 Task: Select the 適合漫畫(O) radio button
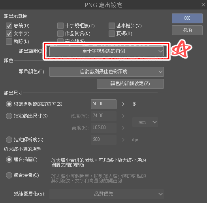[9, 175]
